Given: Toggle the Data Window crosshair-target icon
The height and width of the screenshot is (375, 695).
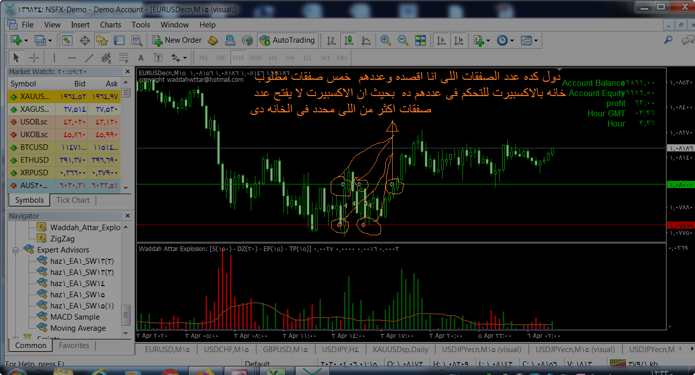Looking at the screenshot, I should (x=84, y=40).
